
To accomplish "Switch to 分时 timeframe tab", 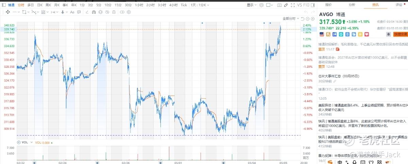I will pos(21,5).
